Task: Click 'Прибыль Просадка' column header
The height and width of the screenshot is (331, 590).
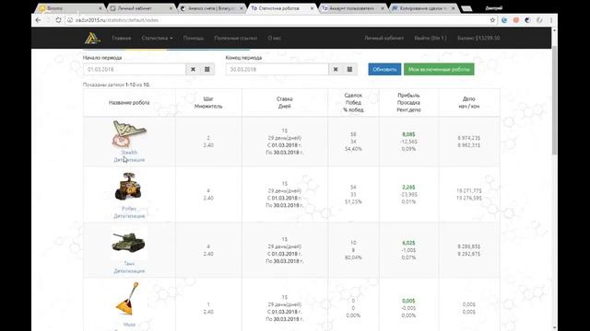Action: 408,102
